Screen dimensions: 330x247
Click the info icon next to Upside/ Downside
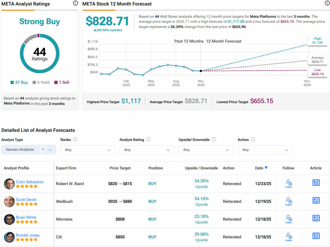(x=214, y=140)
